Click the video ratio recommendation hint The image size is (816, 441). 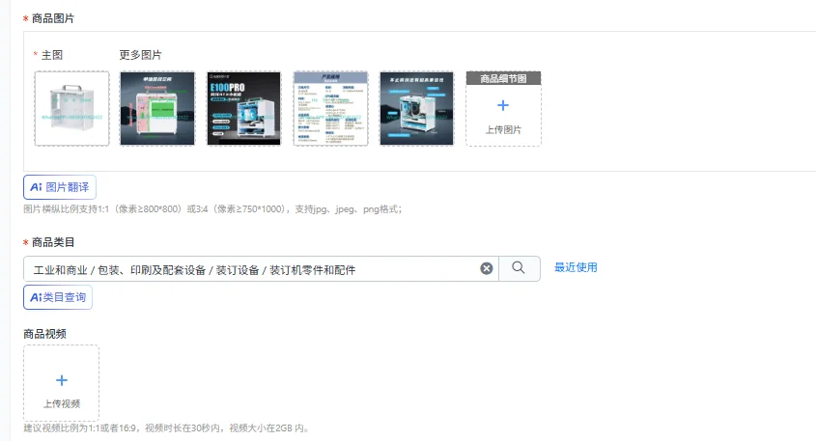pyautogui.click(x=167, y=428)
